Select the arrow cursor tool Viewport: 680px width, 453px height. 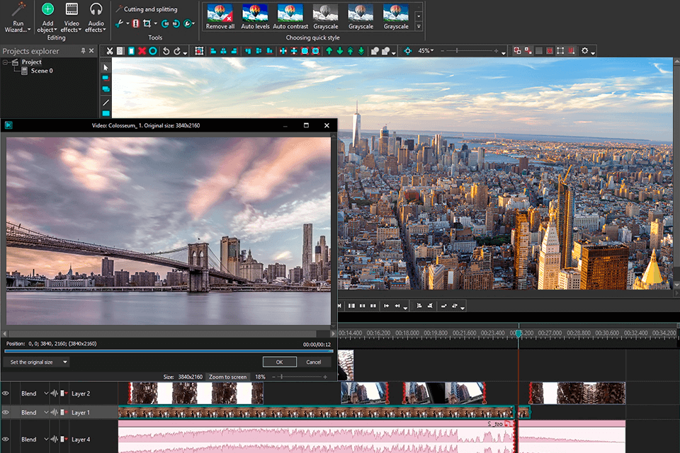106,67
